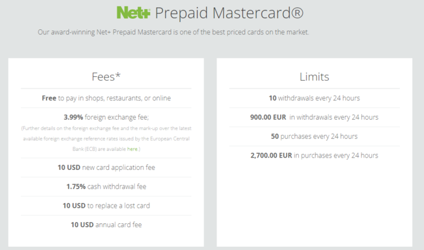Click the 10 USD annual card fee row
This screenshot has width=424, height=250.
pos(106,225)
